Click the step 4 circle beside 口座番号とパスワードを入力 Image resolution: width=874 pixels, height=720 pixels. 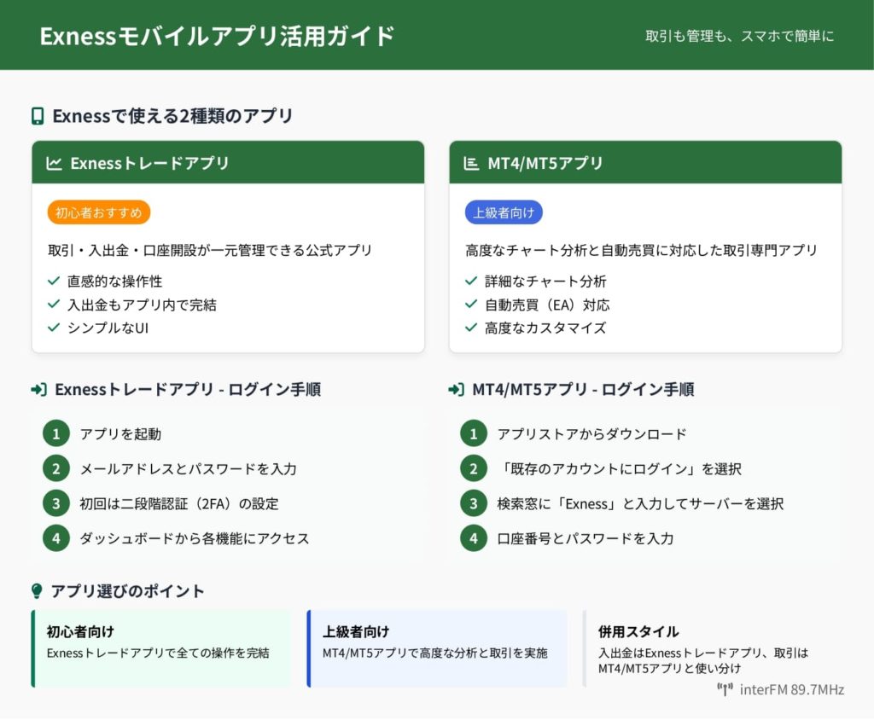[x=473, y=538]
